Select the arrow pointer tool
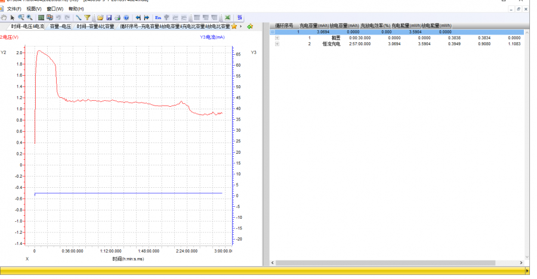 point(13,17)
